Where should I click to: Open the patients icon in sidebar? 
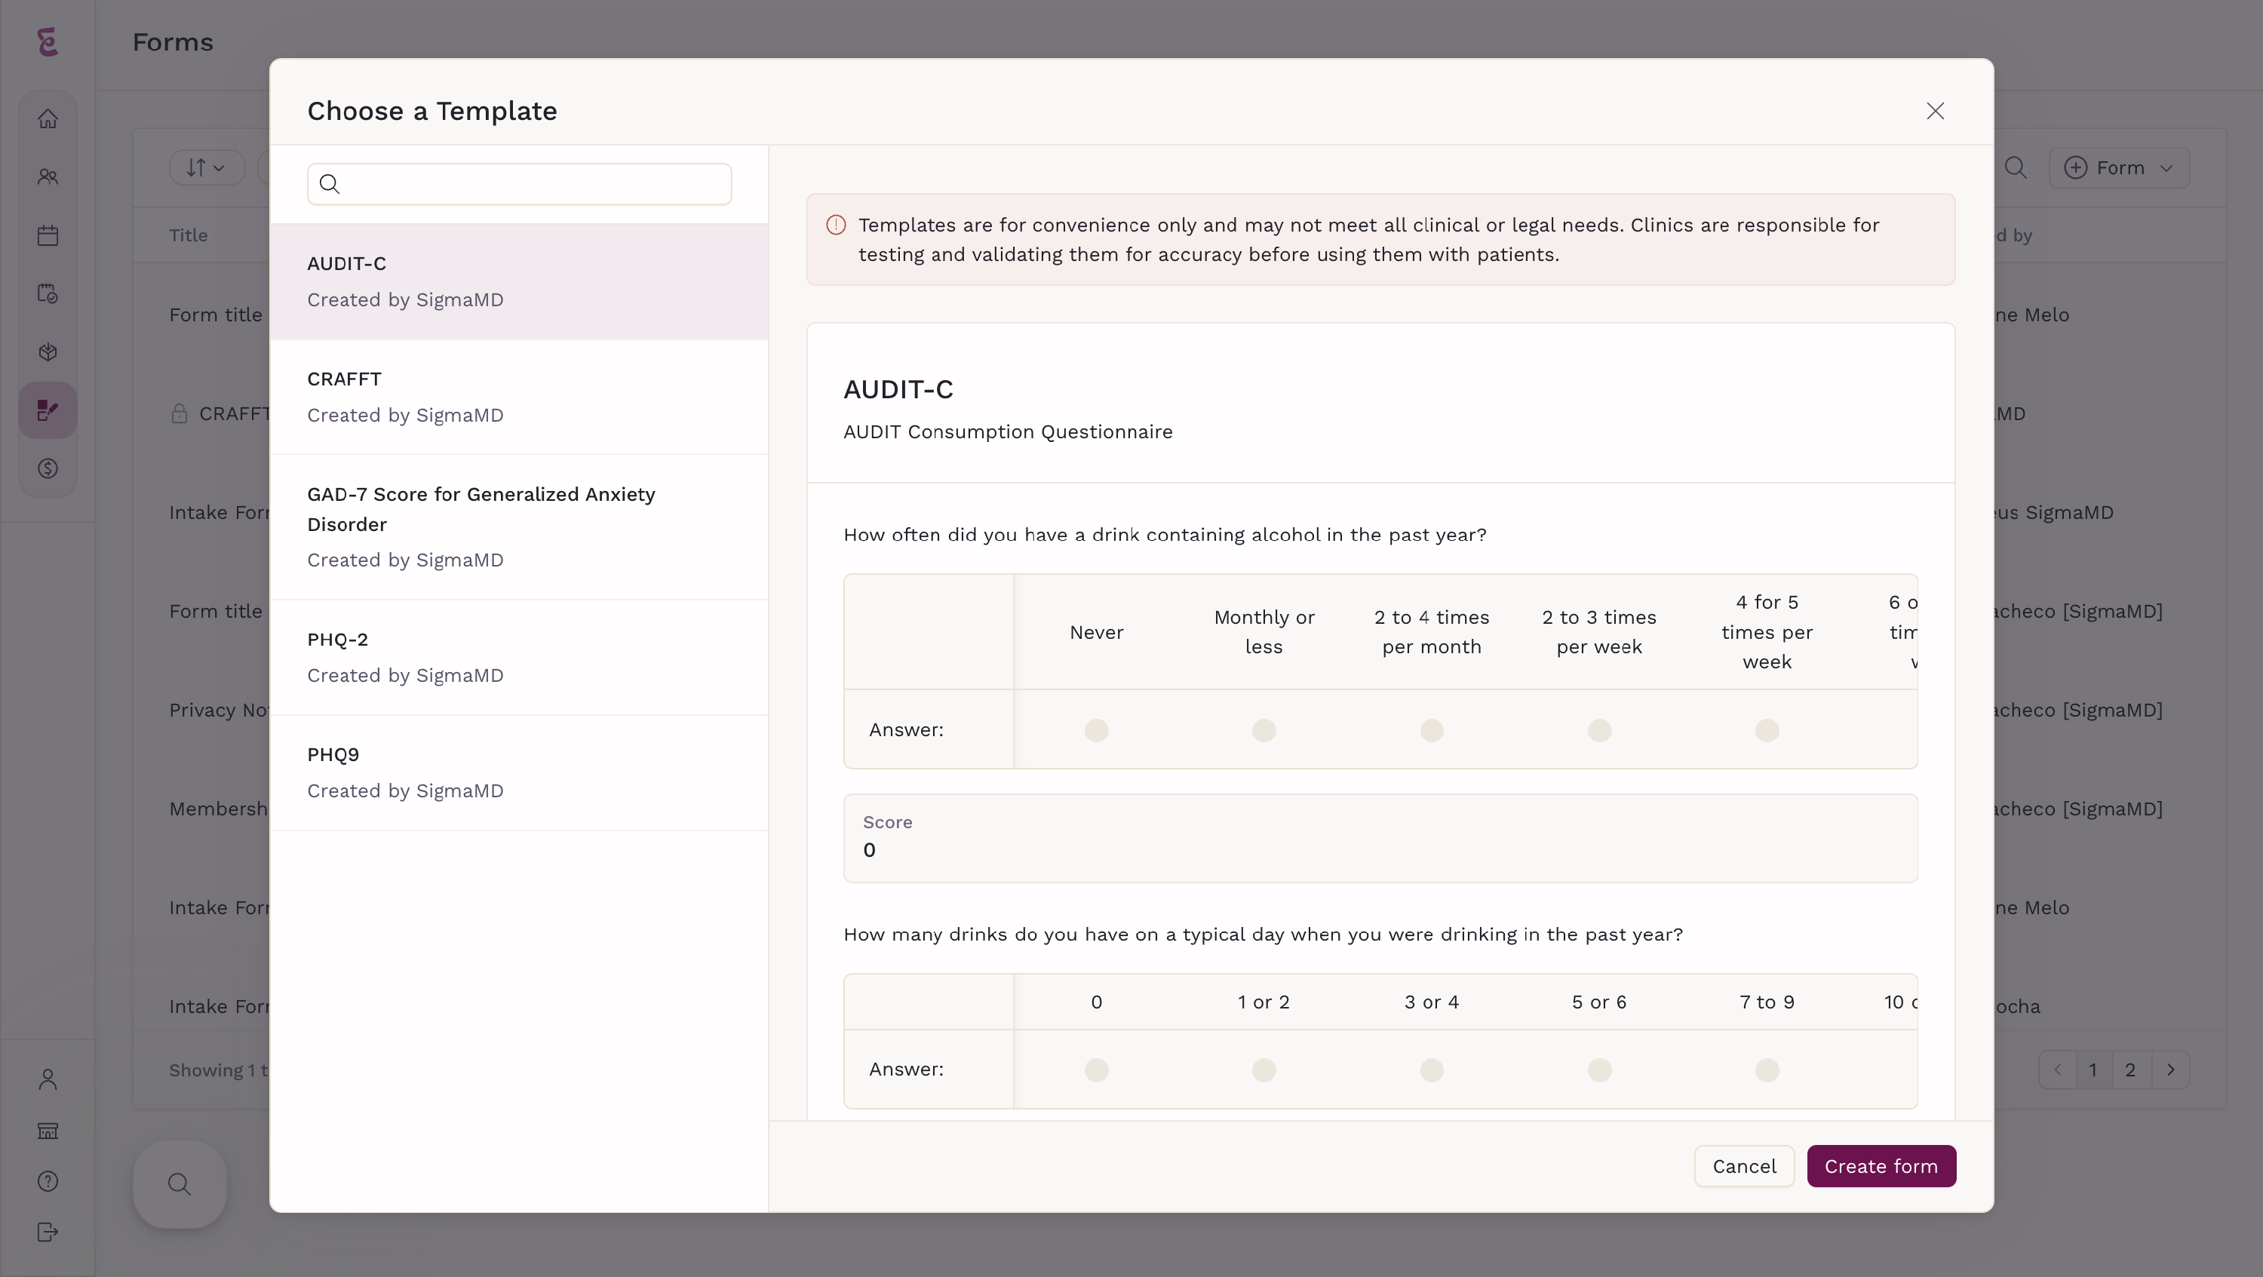coord(48,177)
